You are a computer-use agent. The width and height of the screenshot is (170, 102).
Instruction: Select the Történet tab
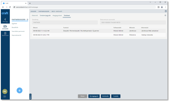click(x=67, y=16)
